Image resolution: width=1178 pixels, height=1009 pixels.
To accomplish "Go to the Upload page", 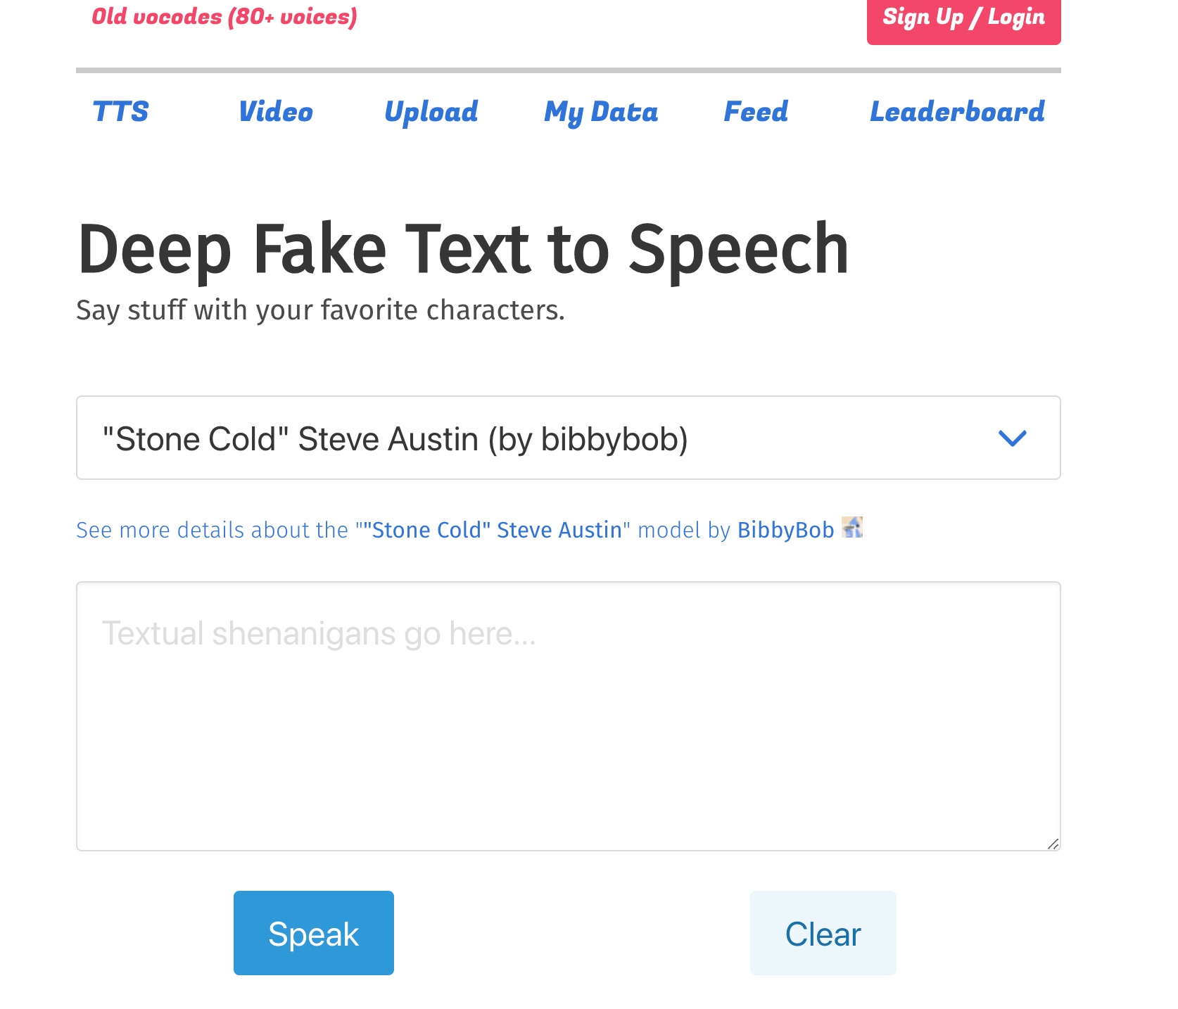I will (431, 112).
